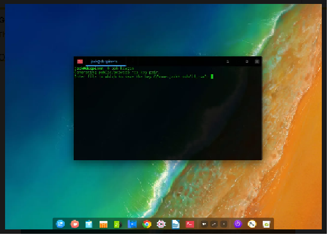Open the App Store bag icon in dock
Image resolution: width=328 pixels, height=235 pixels.
tap(89, 224)
